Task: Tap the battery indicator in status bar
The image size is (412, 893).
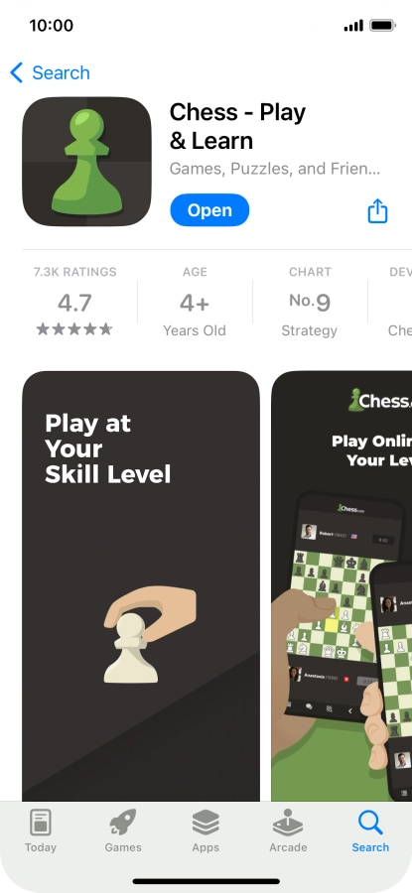Action: pos(382,25)
